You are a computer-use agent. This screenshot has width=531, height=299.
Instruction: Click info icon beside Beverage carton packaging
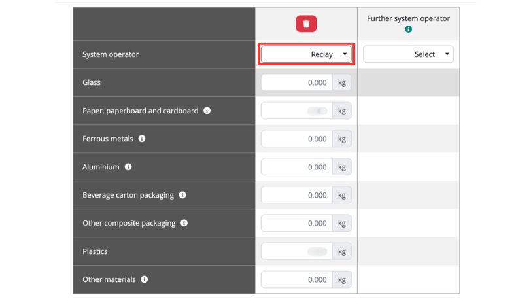182,195
